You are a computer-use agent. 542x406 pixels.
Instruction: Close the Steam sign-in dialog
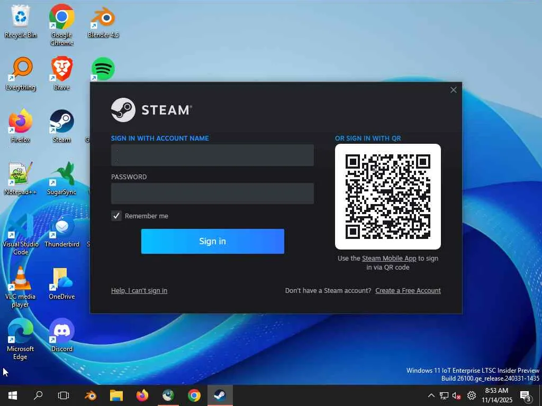pos(453,90)
